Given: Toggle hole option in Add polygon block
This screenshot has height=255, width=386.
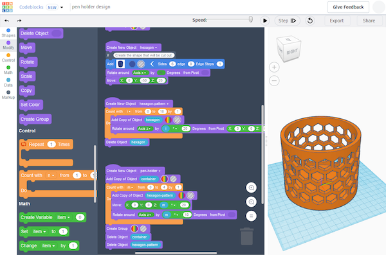Looking at the screenshot, I should [141, 64].
